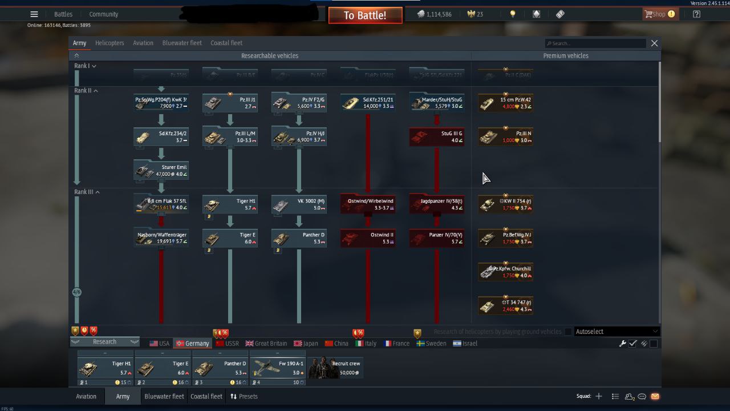730x411 pixels.
Task: Enable research of helicopters by ground vehicles
Action: (x=568, y=332)
